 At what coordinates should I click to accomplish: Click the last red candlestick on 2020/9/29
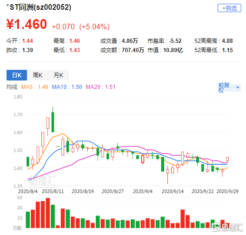[227, 159]
